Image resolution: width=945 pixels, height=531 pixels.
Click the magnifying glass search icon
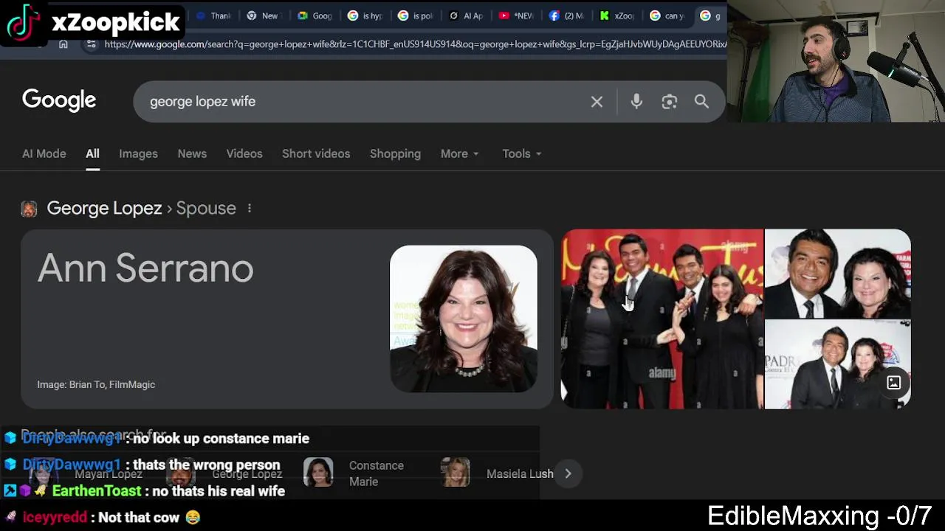[701, 102]
